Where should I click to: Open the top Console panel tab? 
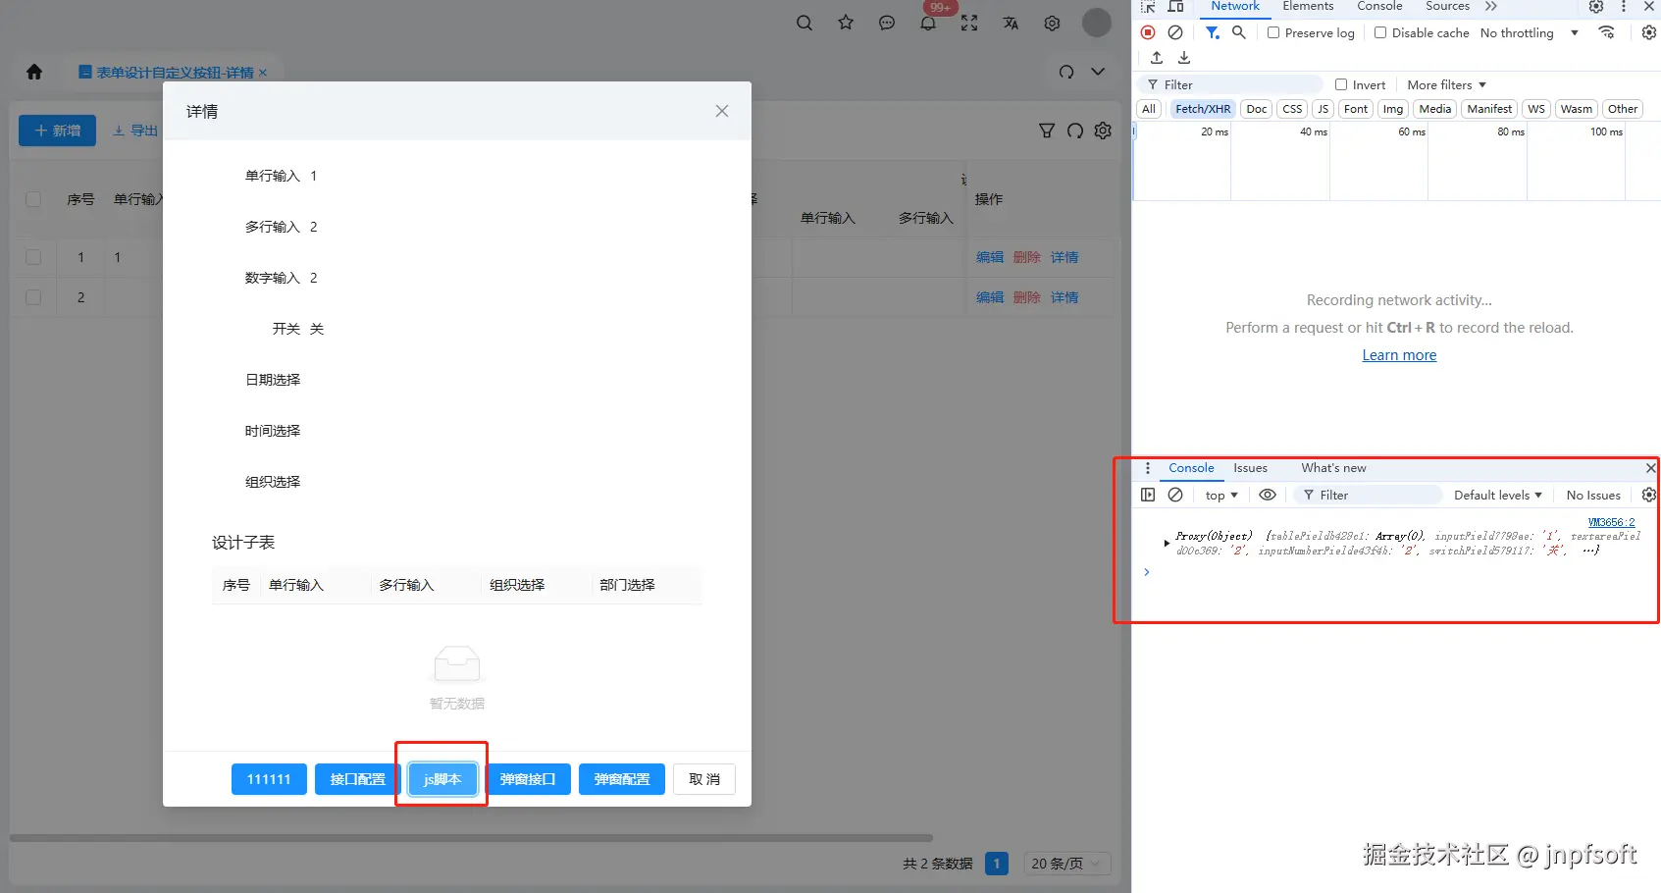point(1379,6)
